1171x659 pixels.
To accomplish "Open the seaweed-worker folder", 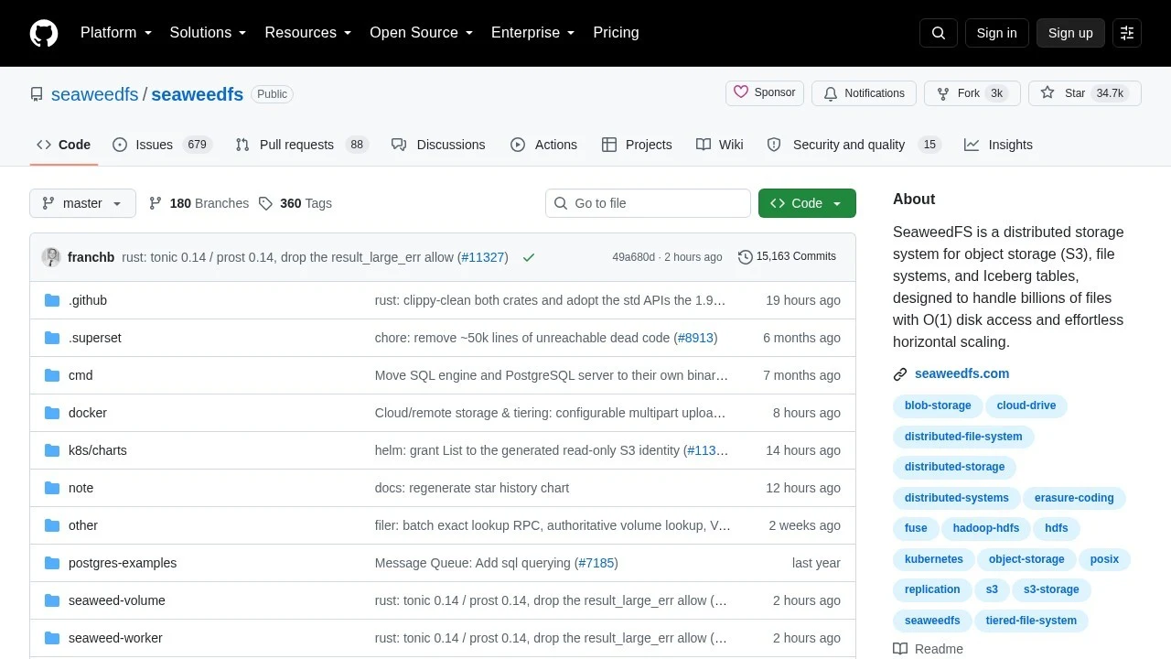I will click(x=115, y=638).
